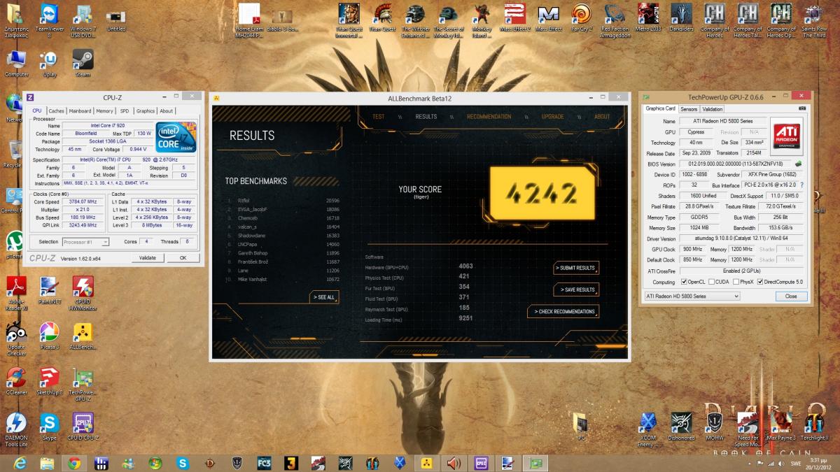Click the Intel Core i7 logo in CPU-Z

[x=176, y=136]
